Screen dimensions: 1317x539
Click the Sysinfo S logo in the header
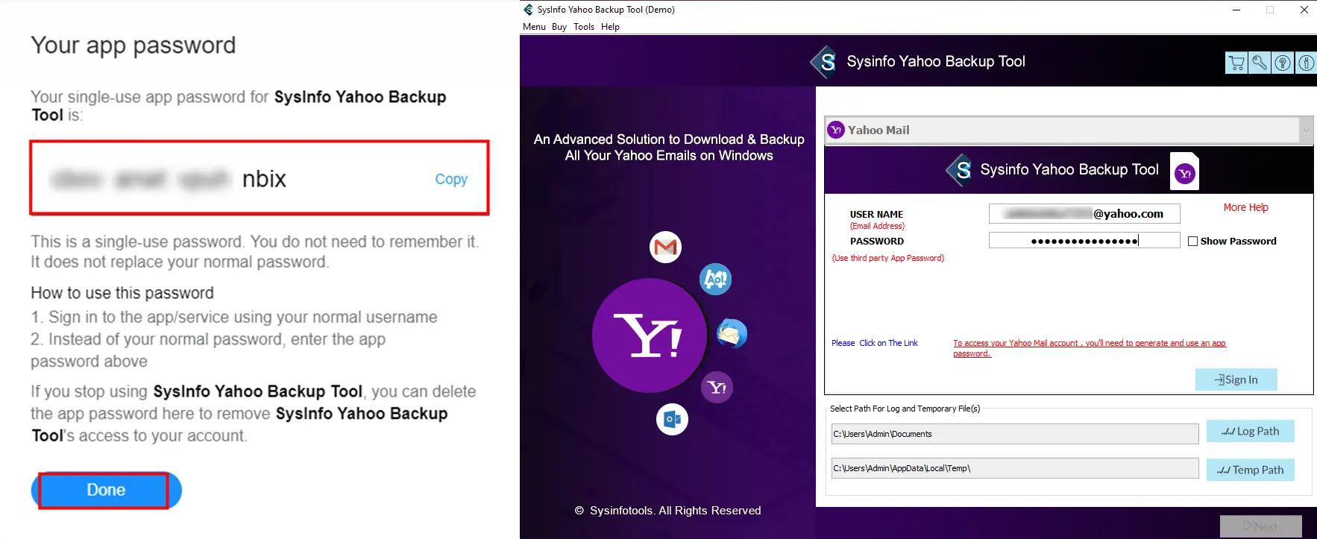825,62
